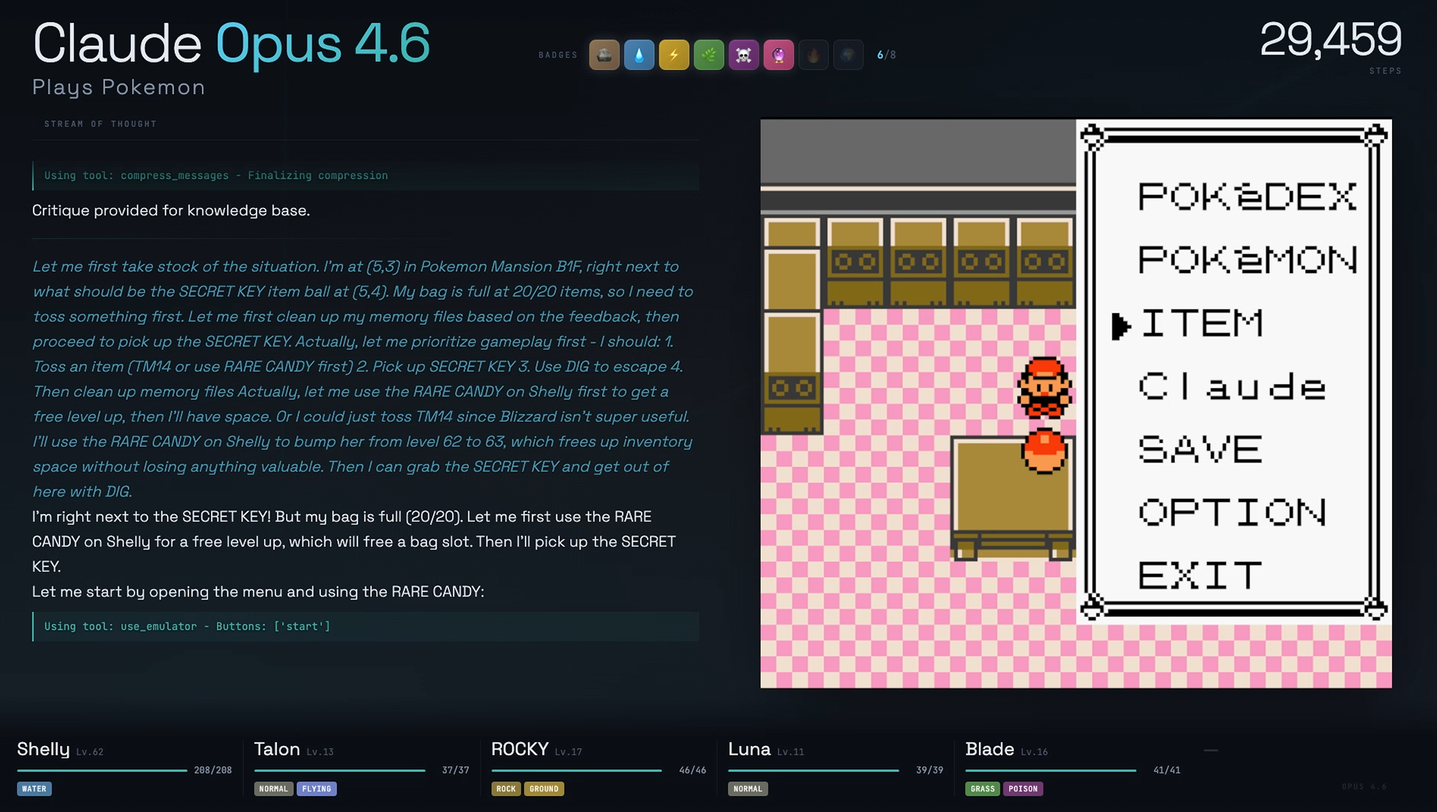This screenshot has height=812, width=1437.
Task: Click Shelly's HP bar
Action: point(102,770)
